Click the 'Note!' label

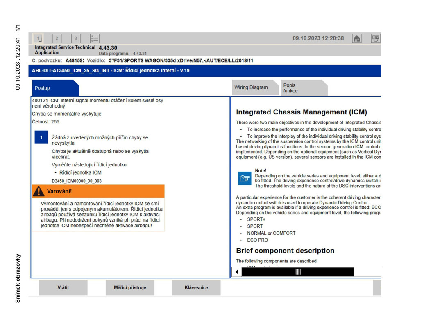click(x=261, y=170)
